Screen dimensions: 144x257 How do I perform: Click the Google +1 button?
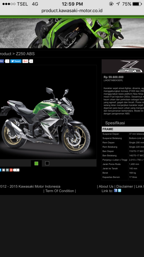point(25,61)
